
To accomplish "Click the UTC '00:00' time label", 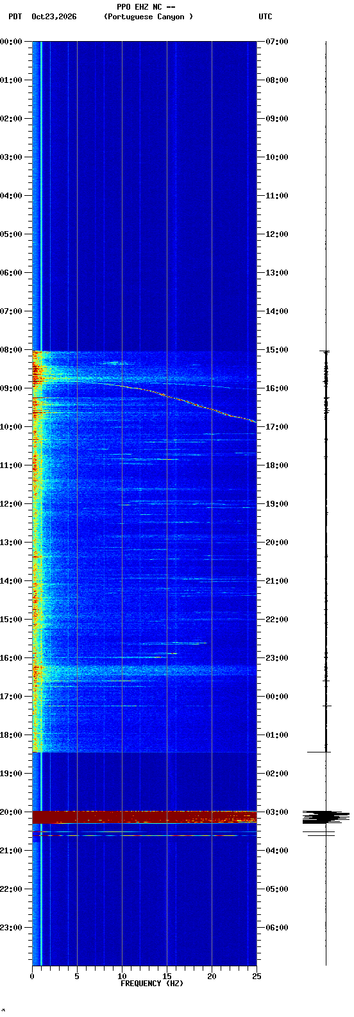I will (277, 697).
